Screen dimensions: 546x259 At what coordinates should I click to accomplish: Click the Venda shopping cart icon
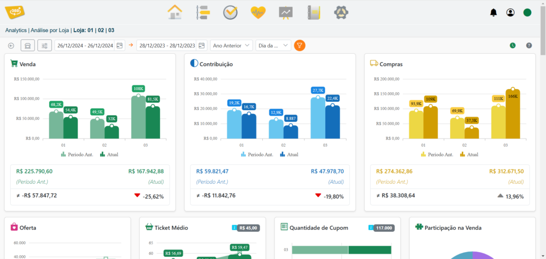pos(14,63)
